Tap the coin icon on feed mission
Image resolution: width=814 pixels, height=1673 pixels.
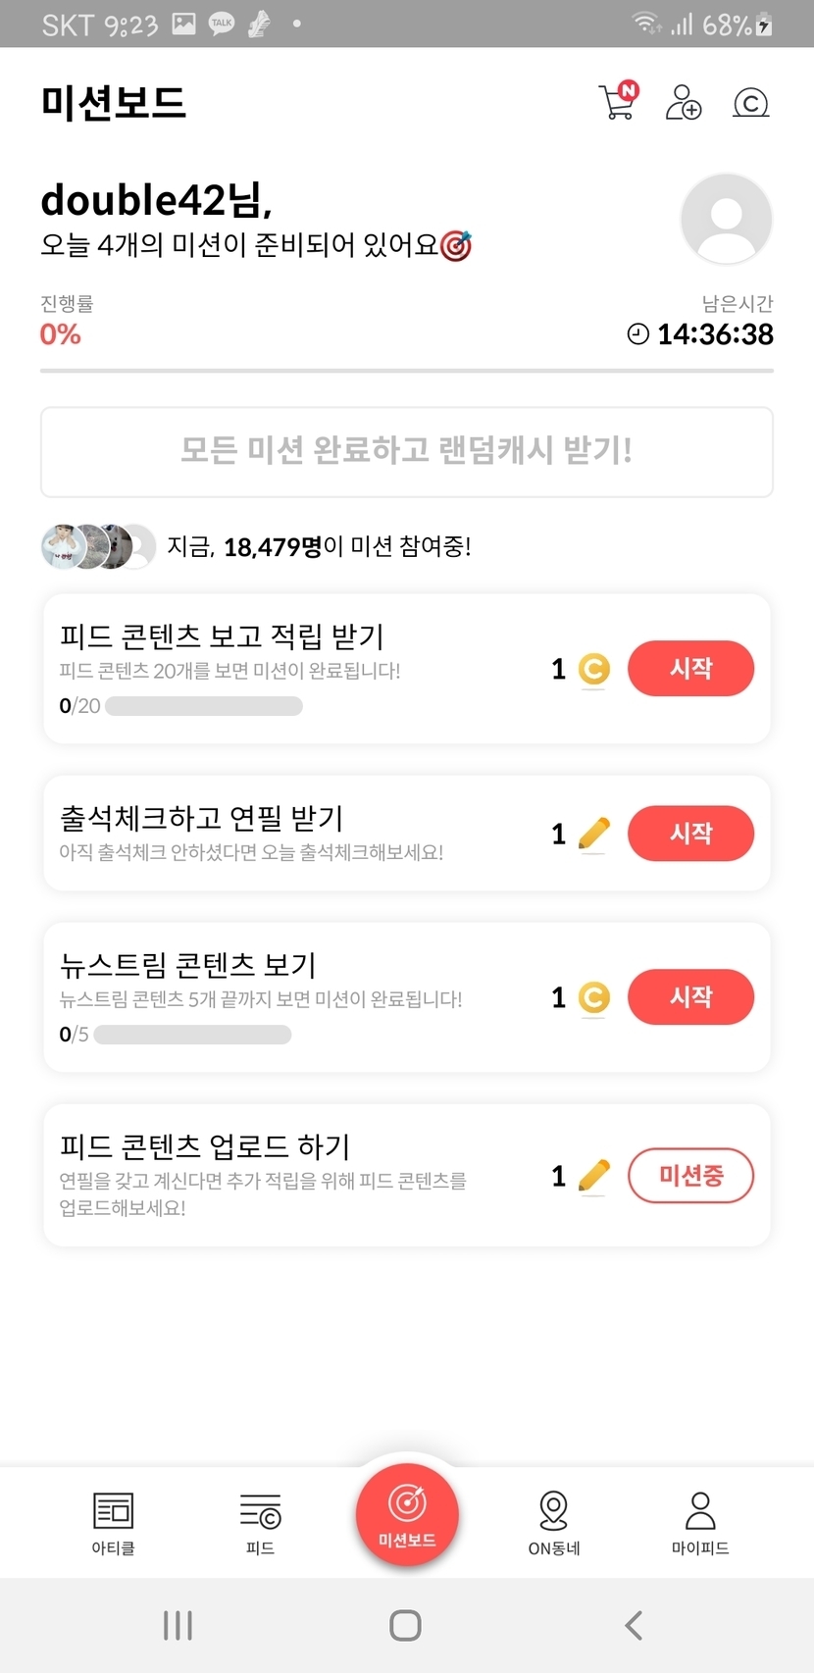coord(593,669)
